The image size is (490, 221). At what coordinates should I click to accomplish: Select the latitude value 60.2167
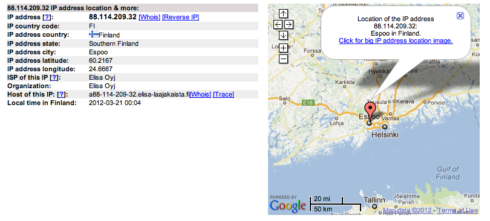coord(100,60)
